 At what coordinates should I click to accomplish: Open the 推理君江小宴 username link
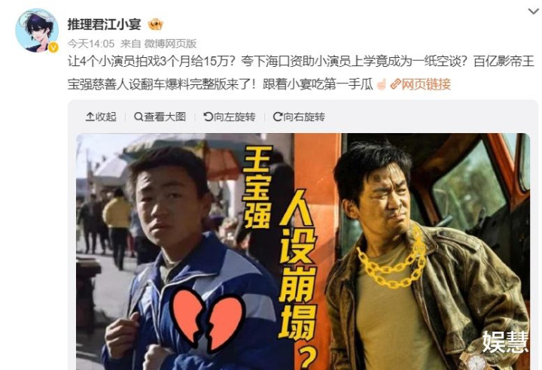104,25
